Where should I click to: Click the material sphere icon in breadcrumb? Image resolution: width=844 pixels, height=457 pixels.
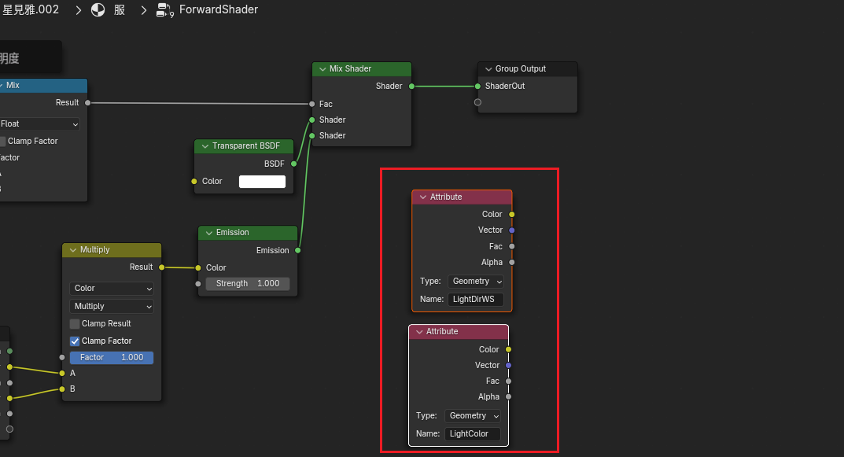(x=98, y=10)
